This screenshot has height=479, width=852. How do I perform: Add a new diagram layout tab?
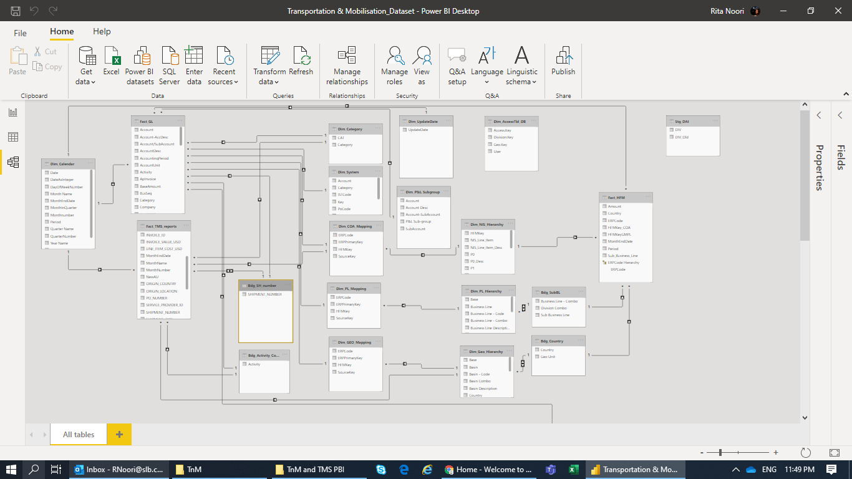[119, 435]
